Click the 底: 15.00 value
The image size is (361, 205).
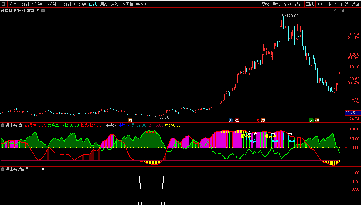click(155, 125)
